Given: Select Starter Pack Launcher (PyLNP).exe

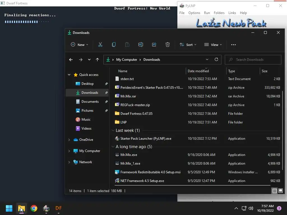Looking at the screenshot, I should pos(146,139).
